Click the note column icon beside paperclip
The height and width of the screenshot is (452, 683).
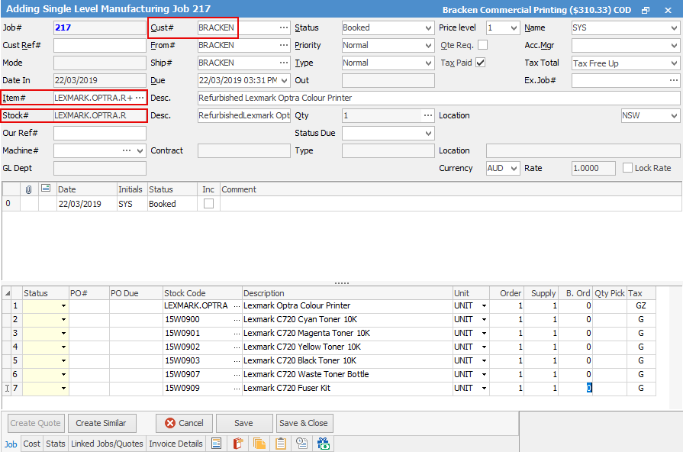[x=46, y=189]
